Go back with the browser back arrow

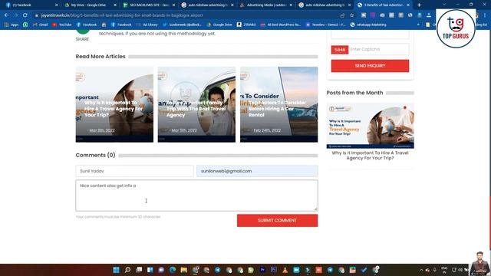point(7,15)
